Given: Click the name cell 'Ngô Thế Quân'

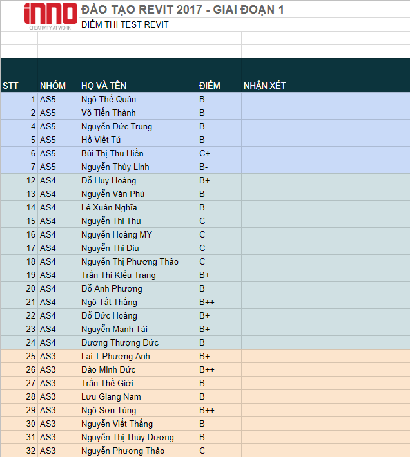Looking at the screenshot, I should click(109, 99).
